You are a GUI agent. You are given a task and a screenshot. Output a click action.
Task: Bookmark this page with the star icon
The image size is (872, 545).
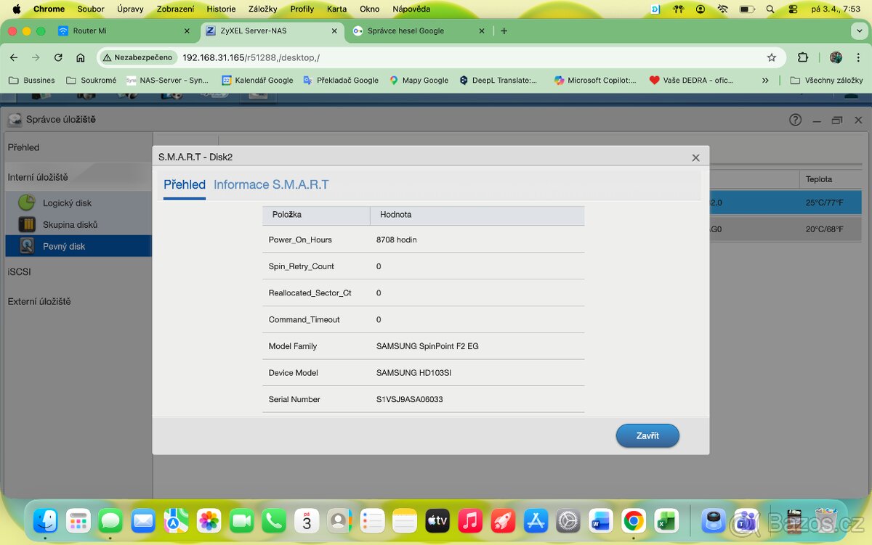(772, 57)
